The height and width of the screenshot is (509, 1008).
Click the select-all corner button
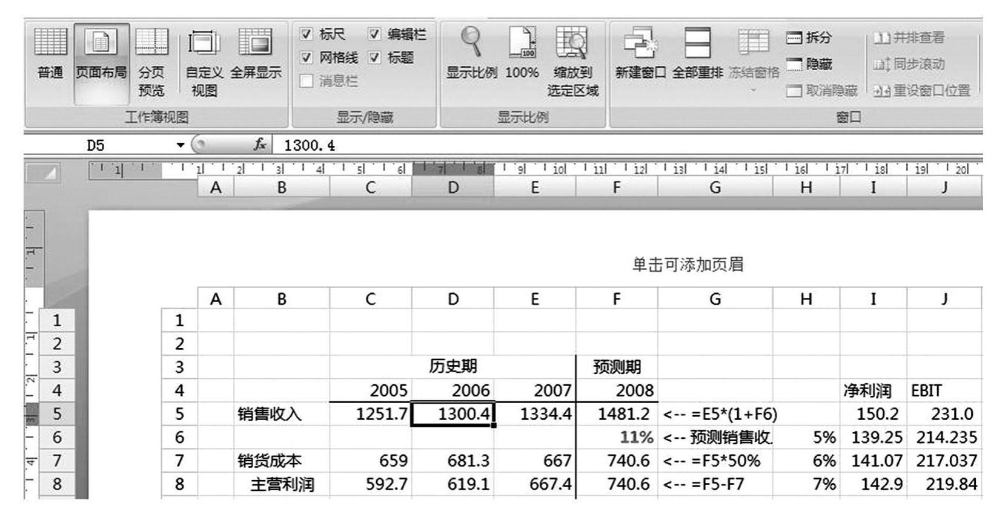[42, 174]
